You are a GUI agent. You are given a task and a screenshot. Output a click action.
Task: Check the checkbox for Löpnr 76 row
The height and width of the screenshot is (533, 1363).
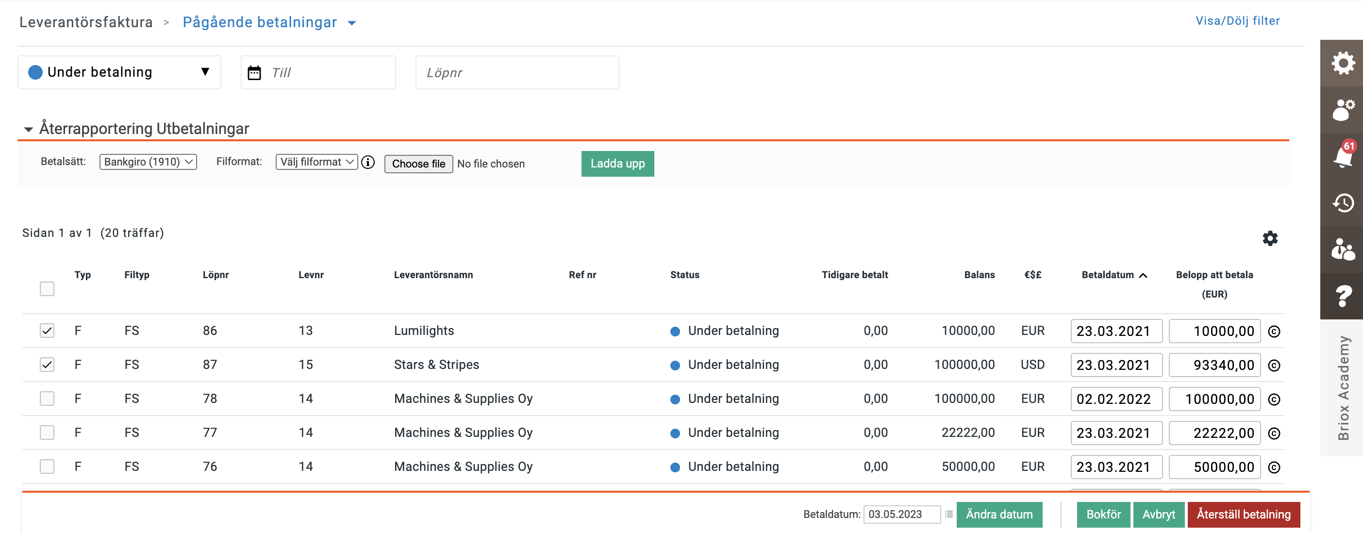pos(47,466)
